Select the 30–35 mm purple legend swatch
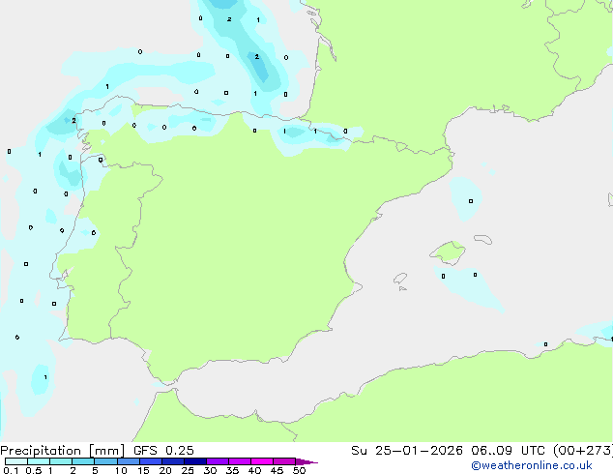 pyautogui.click(x=217, y=461)
